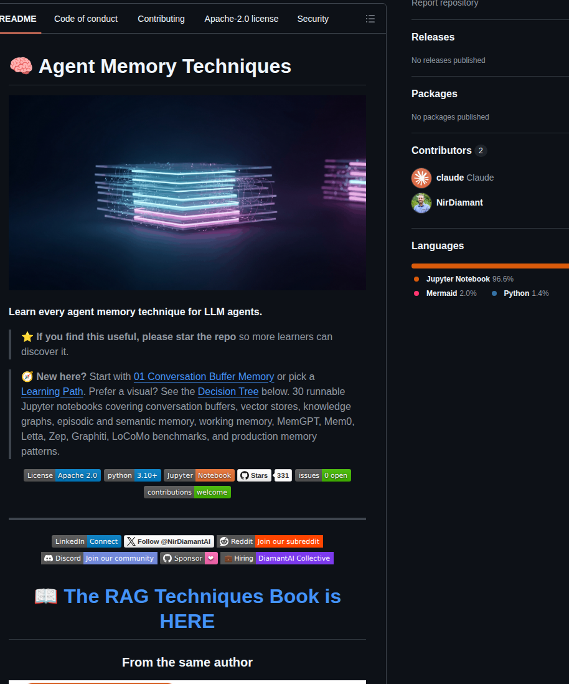The height and width of the screenshot is (684, 569).
Task: Open the Code of conduct tab
Action: coord(86,19)
